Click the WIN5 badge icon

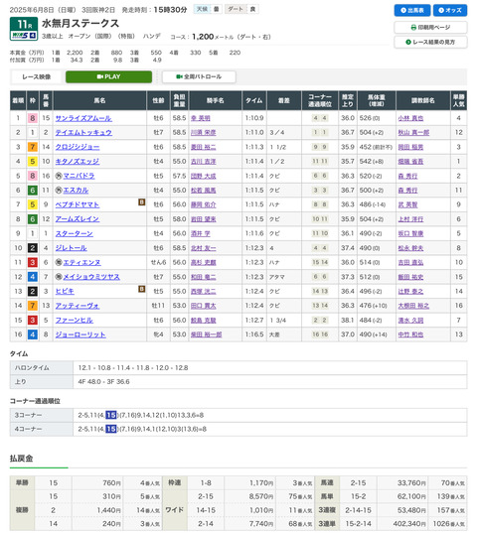coord(24,35)
